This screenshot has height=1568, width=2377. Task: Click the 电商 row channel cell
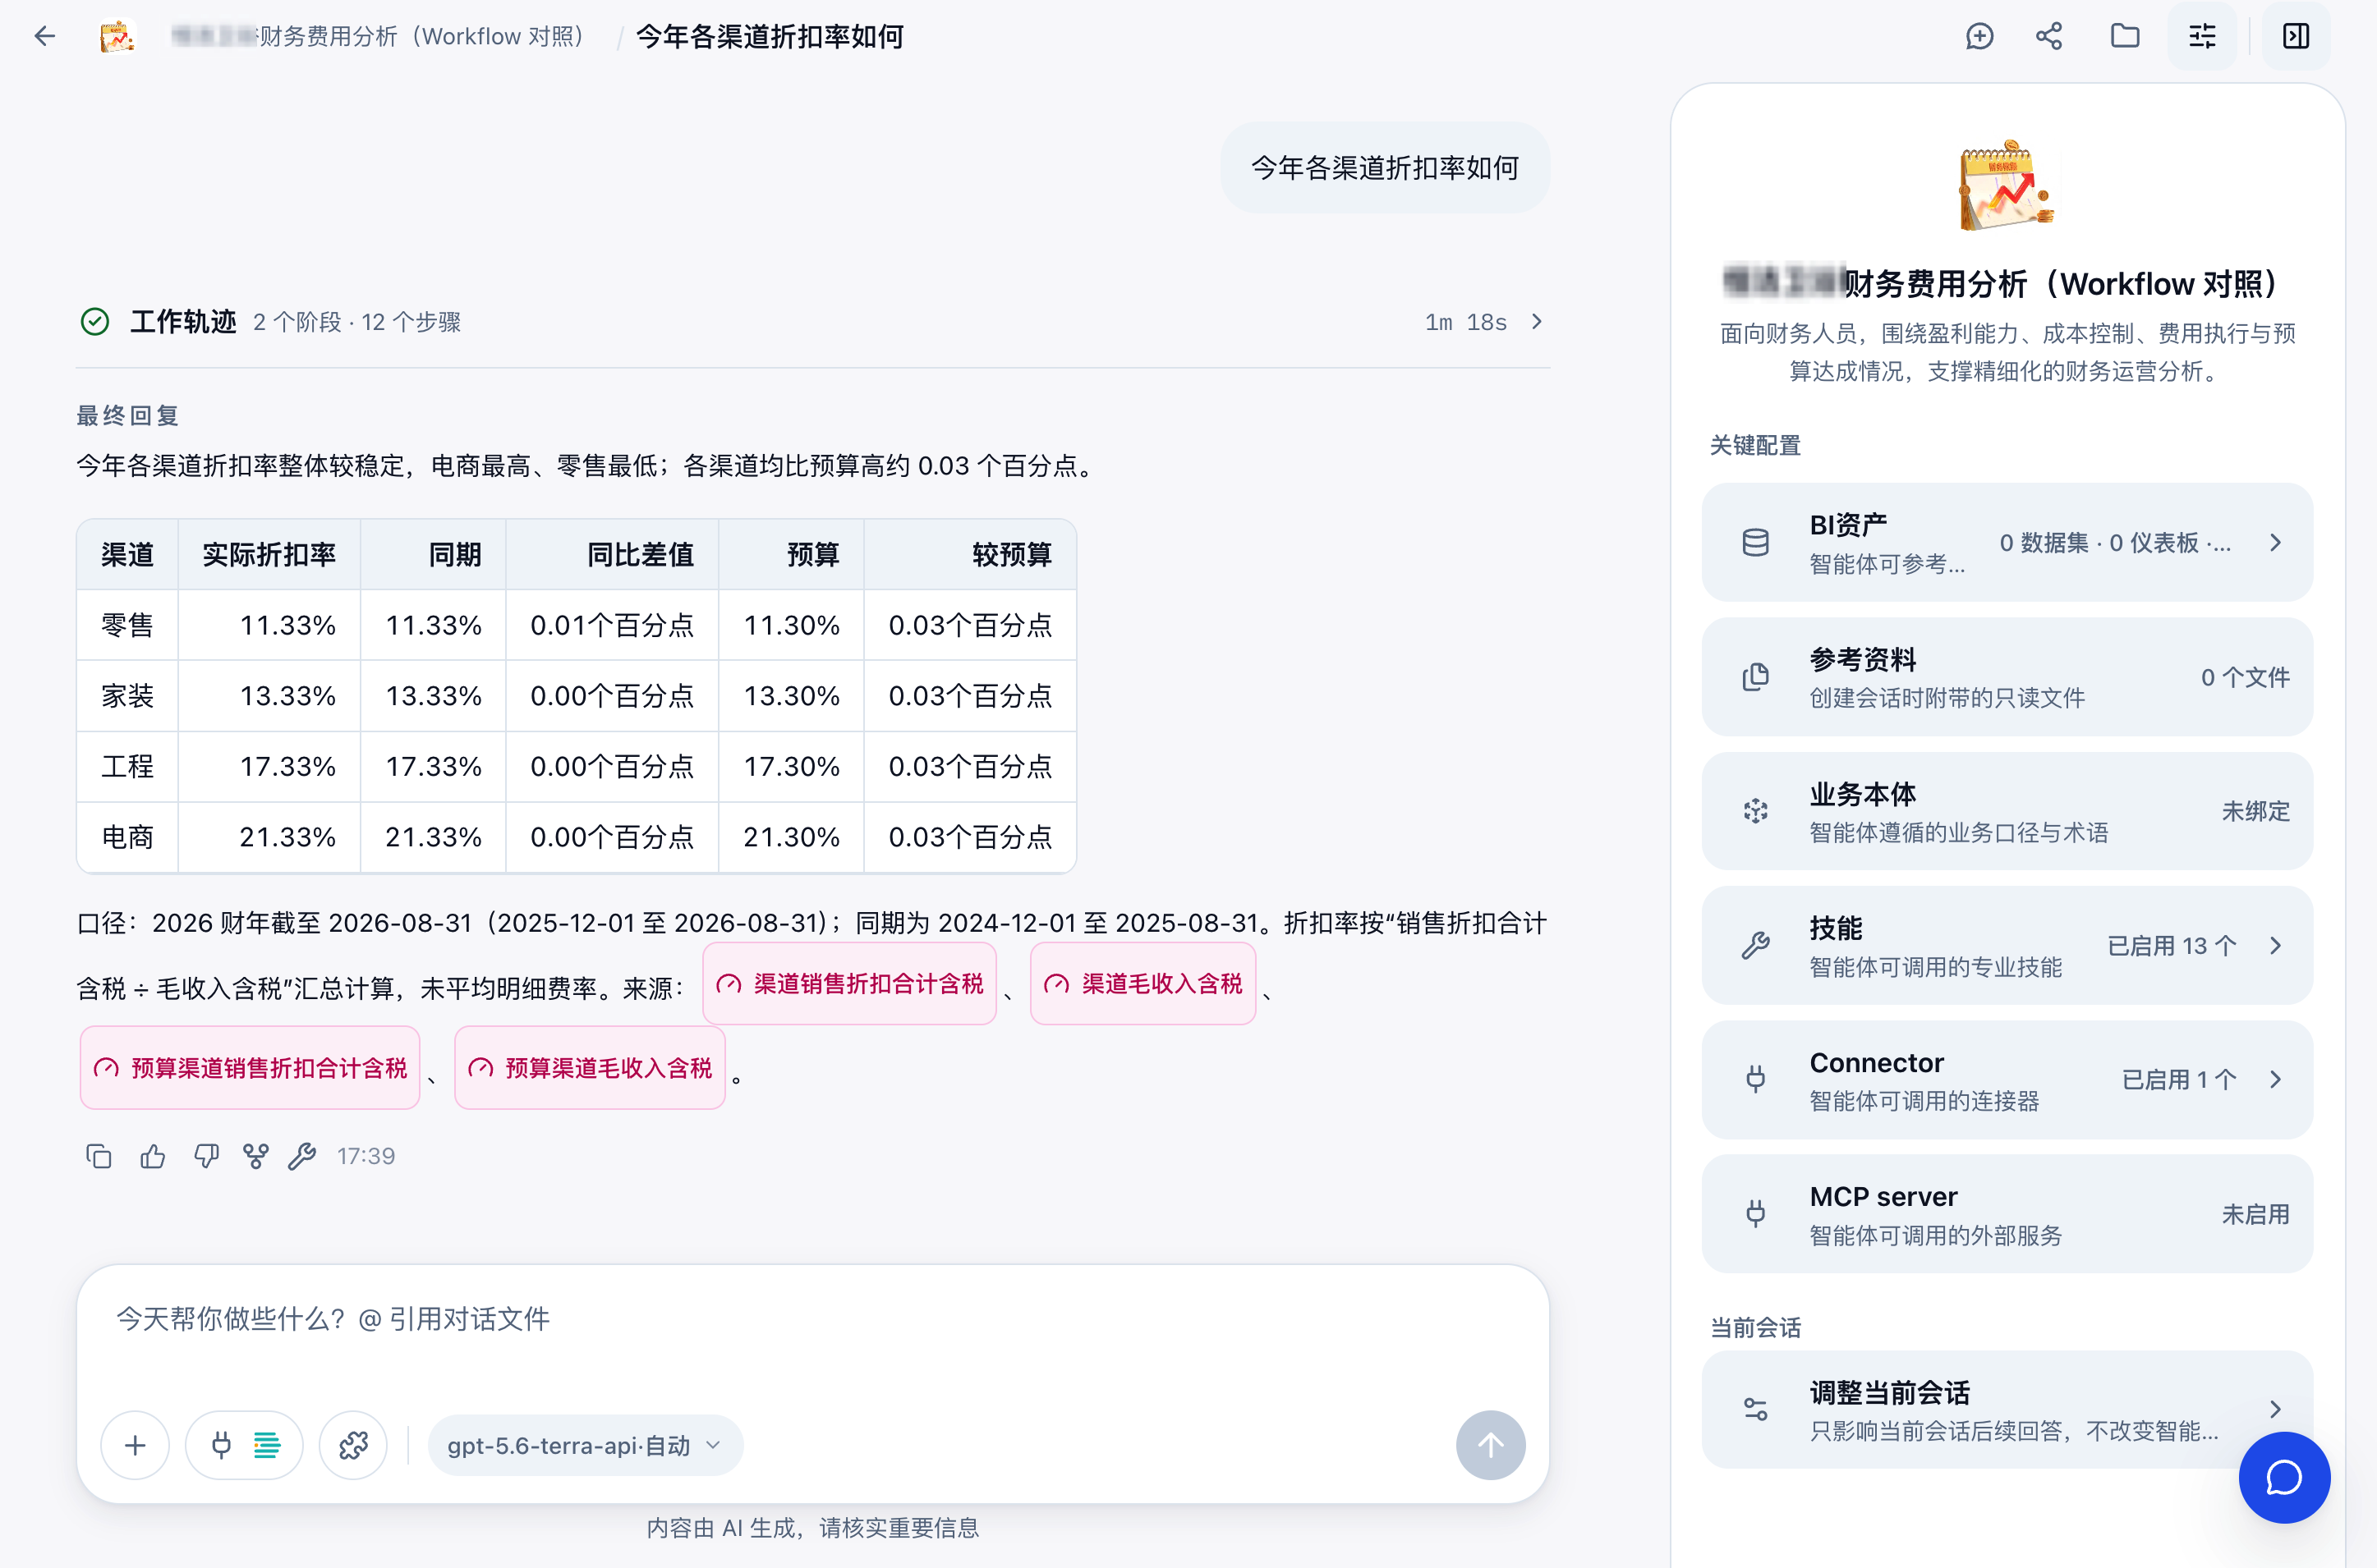(x=128, y=837)
